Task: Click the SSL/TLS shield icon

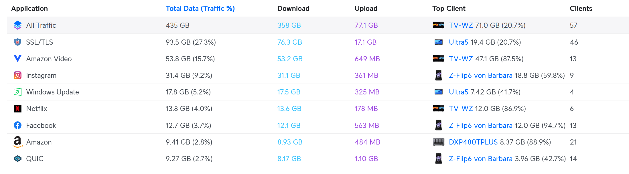Action: 17,42
